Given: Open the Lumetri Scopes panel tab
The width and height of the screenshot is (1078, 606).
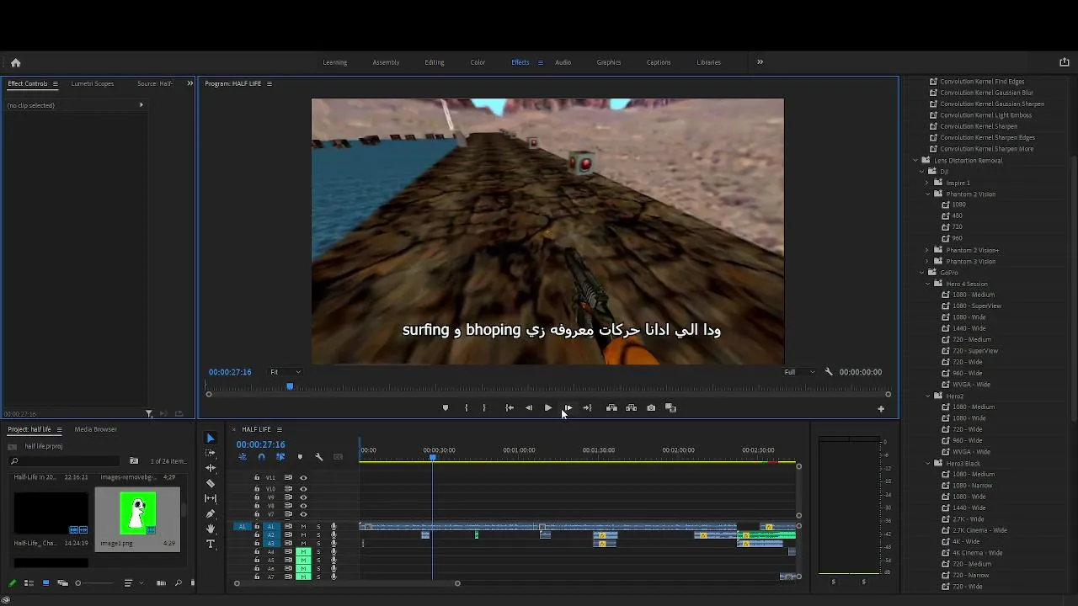Looking at the screenshot, I should (93, 83).
